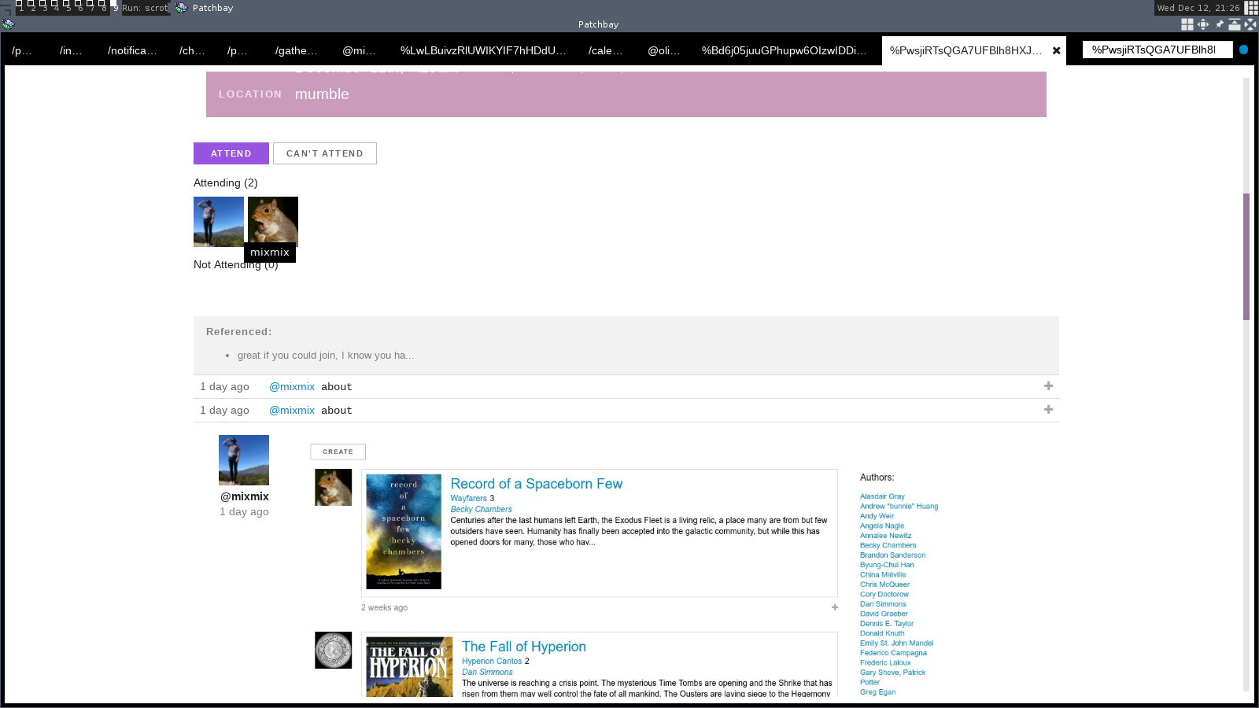Select author David Graeber
This screenshot has height=708, width=1259.
point(884,614)
